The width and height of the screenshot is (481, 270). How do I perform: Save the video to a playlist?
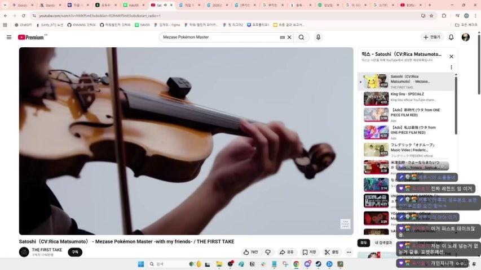pyautogui.click(x=309, y=252)
